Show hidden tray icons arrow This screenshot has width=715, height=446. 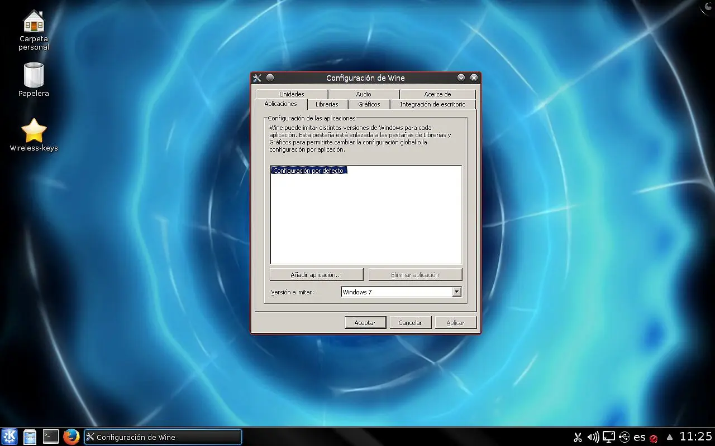click(x=670, y=437)
